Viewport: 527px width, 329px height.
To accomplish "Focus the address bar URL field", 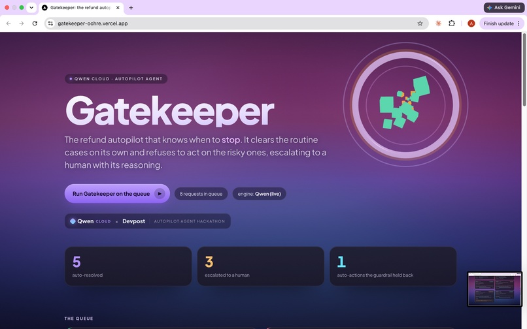I will 235,23.
